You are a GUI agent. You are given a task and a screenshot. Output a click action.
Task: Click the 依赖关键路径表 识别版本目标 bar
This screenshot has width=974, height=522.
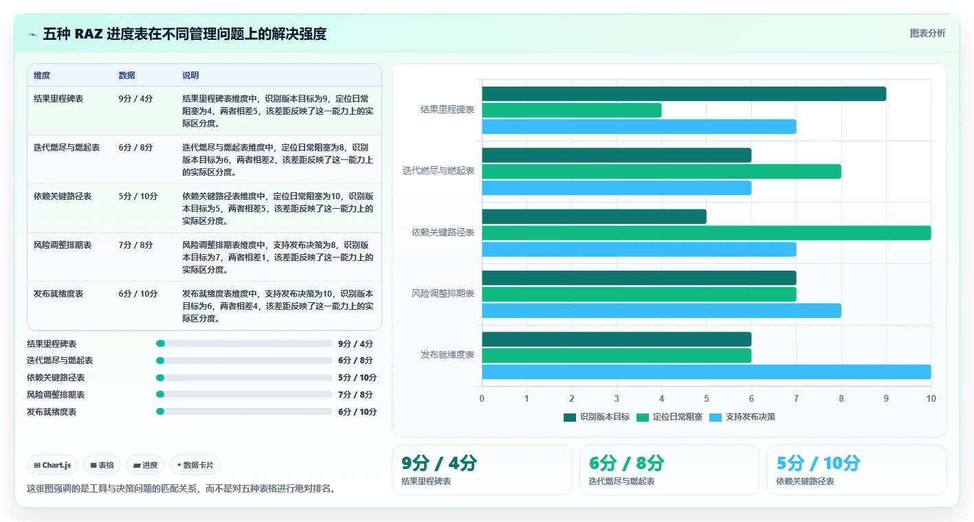click(594, 216)
